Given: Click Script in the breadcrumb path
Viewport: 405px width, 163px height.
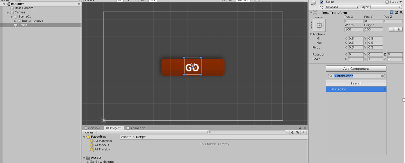Looking at the screenshot, I should coord(141,137).
